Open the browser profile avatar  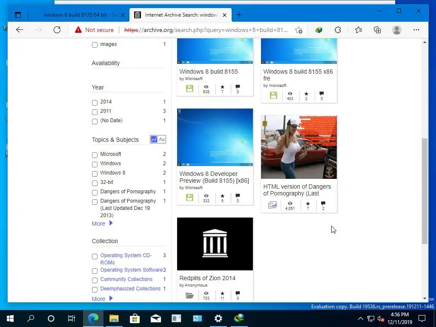click(x=397, y=30)
